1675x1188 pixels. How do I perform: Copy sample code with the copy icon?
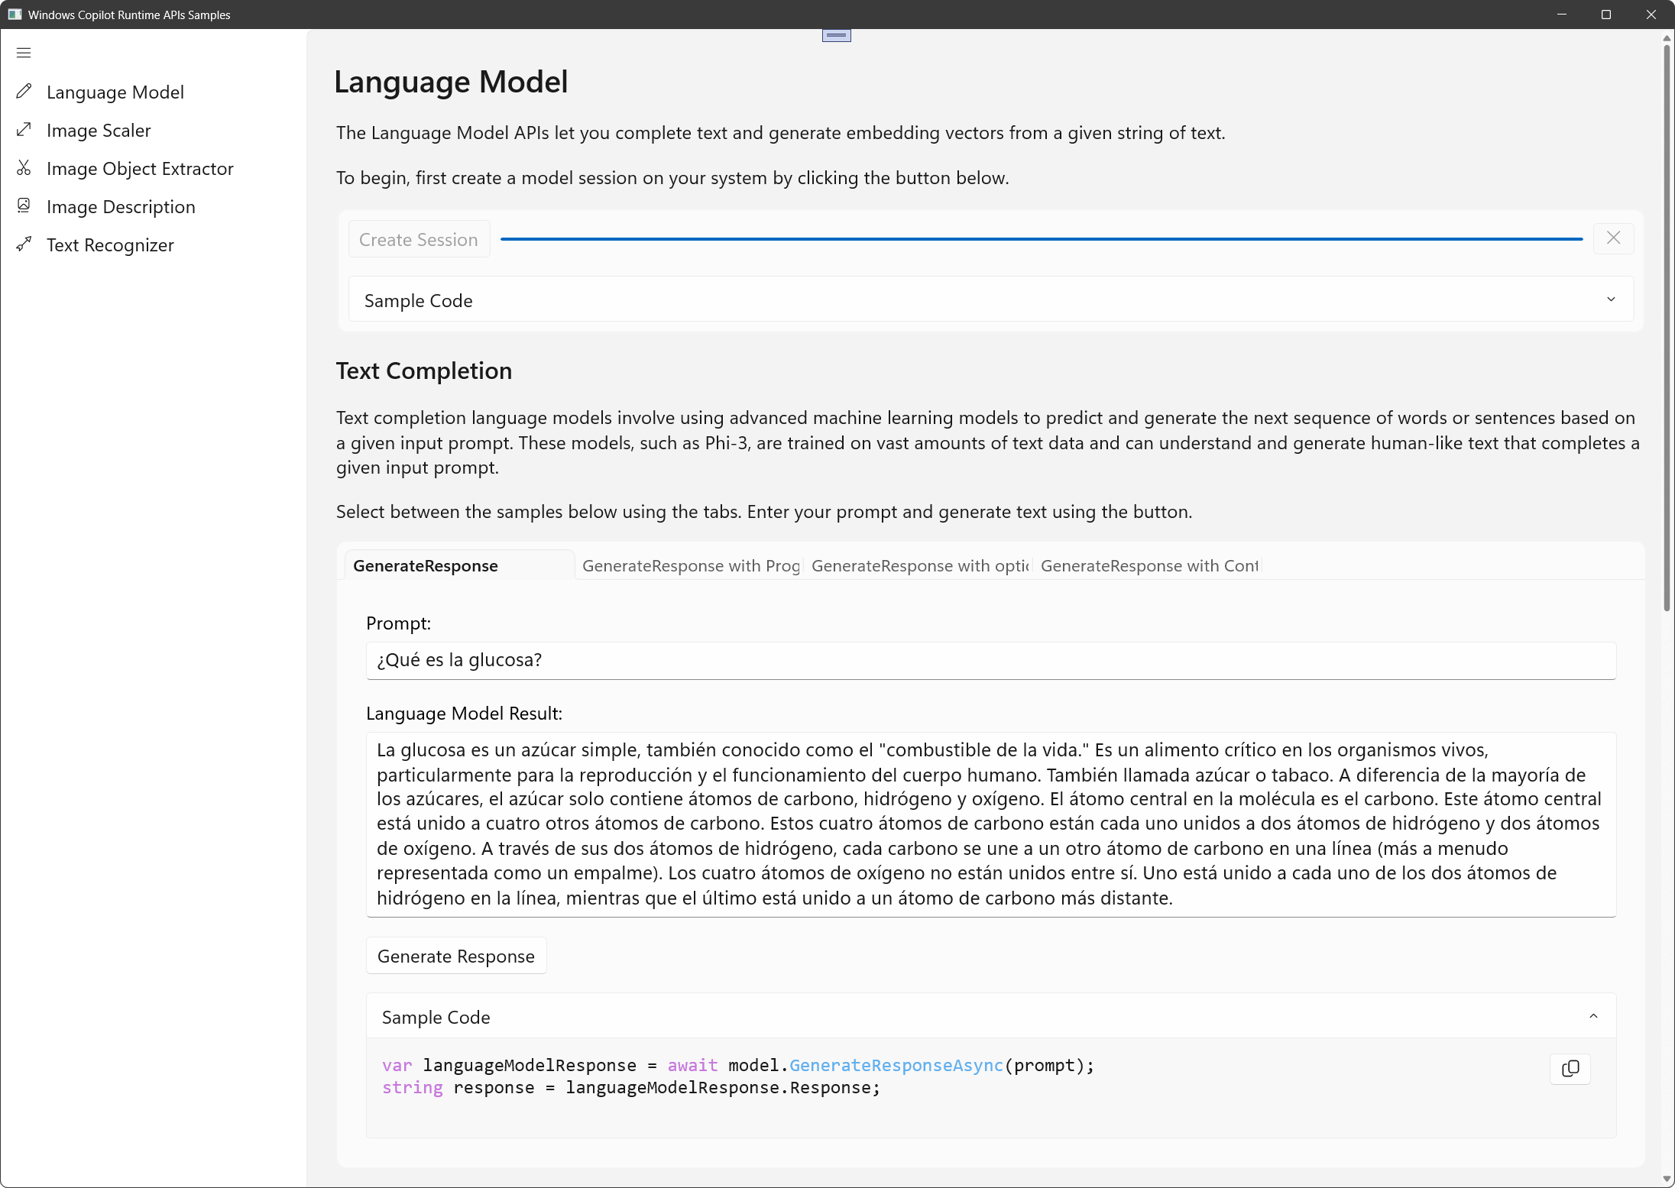(x=1570, y=1068)
